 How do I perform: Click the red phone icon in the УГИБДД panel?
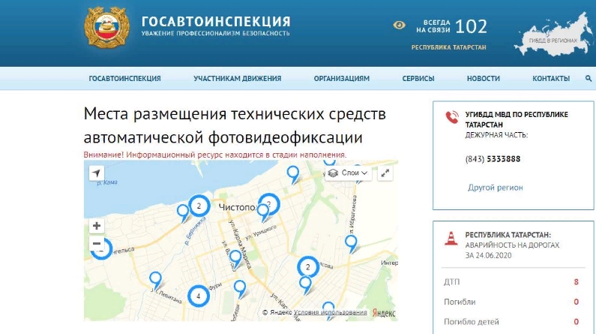[451, 117]
